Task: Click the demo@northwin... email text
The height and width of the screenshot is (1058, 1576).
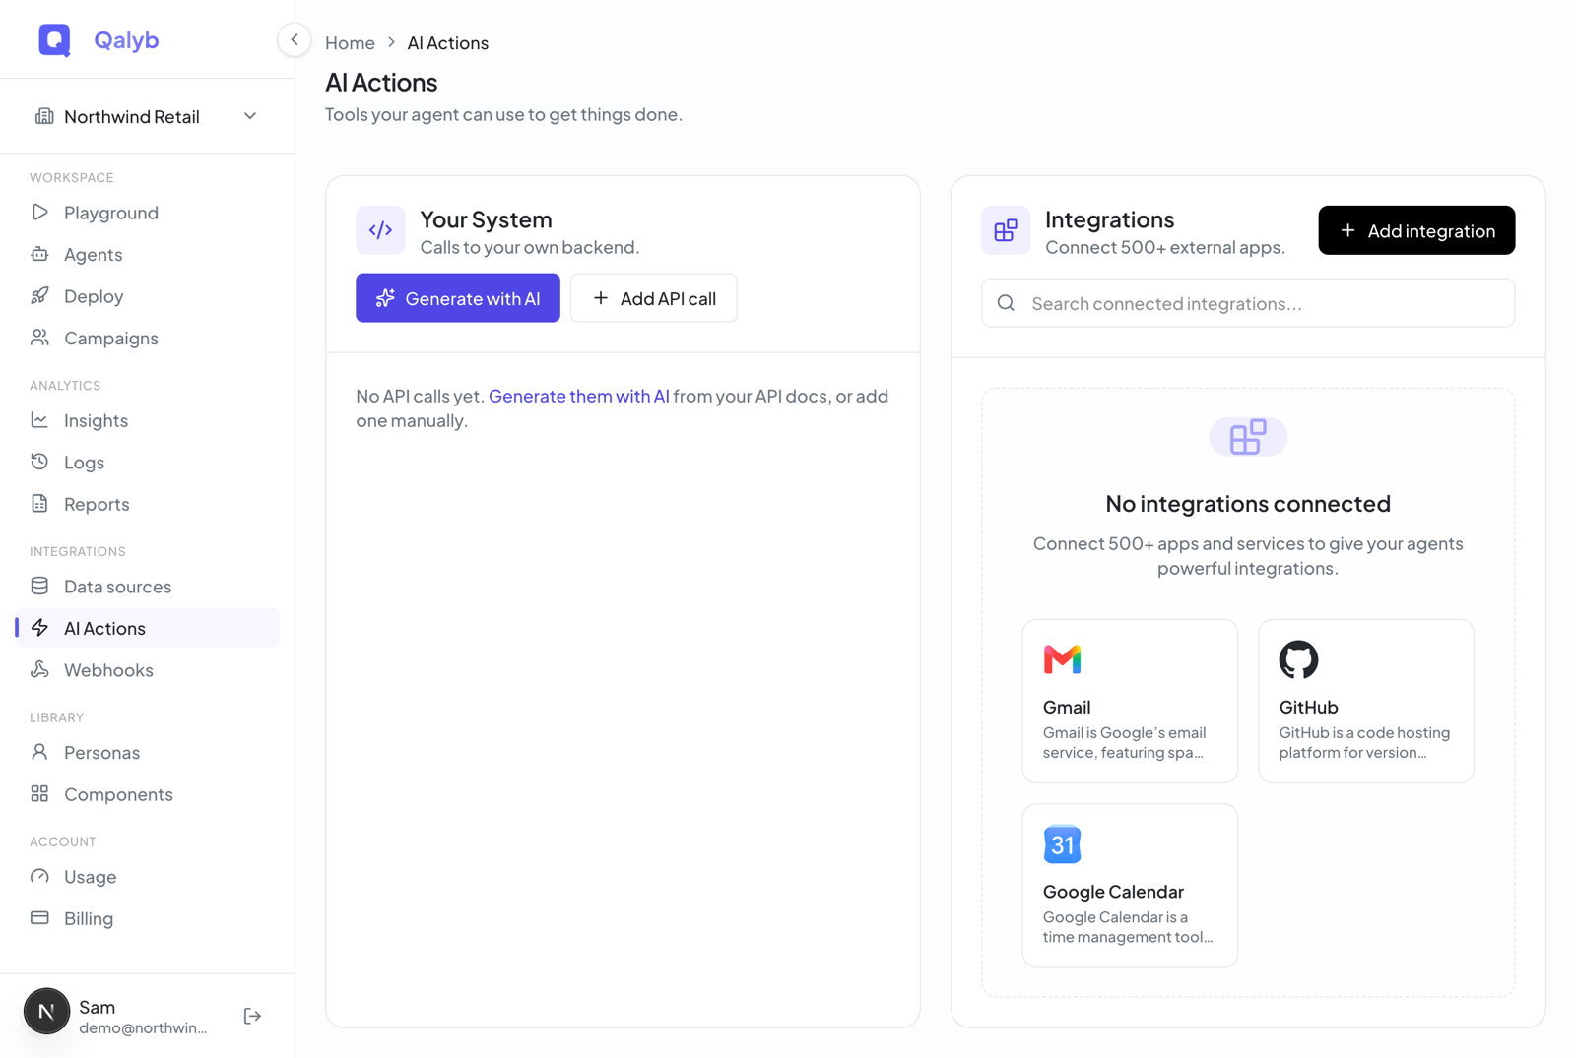Action: tap(143, 1027)
